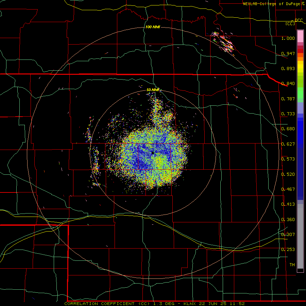Click the black radar site dot at center
The width and height of the screenshot is (306, 306).
coord(153,153)
